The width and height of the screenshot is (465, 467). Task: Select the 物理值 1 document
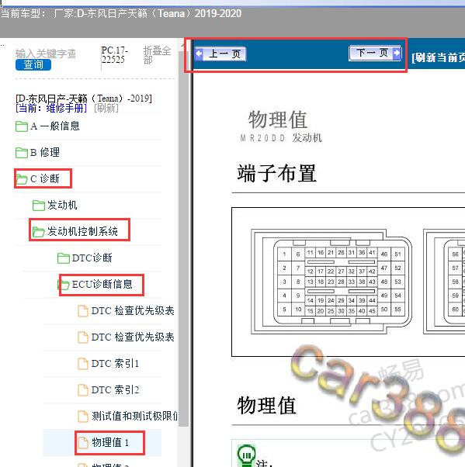click(103, 442)
